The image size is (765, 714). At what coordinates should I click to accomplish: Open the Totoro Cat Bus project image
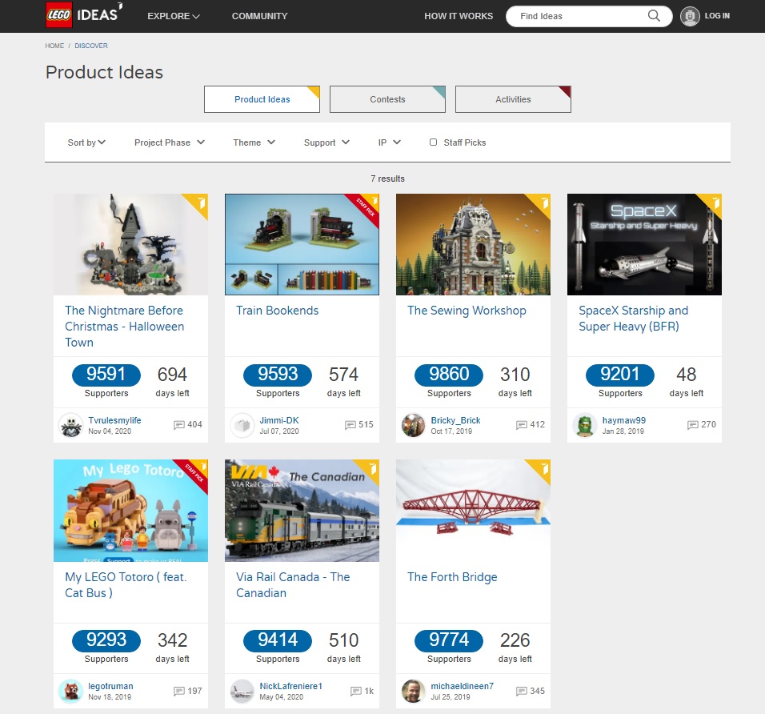pos(130,511)
